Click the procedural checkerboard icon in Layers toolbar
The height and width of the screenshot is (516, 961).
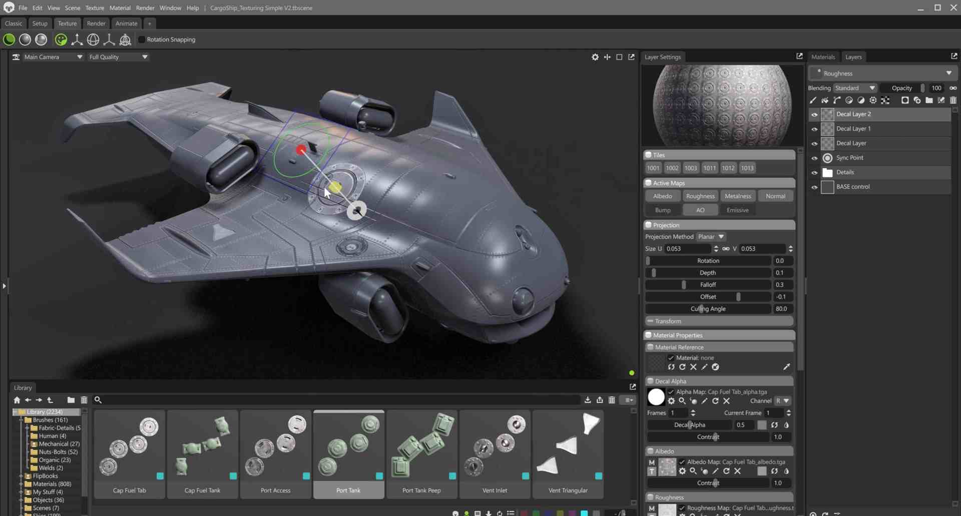point(885,100)
